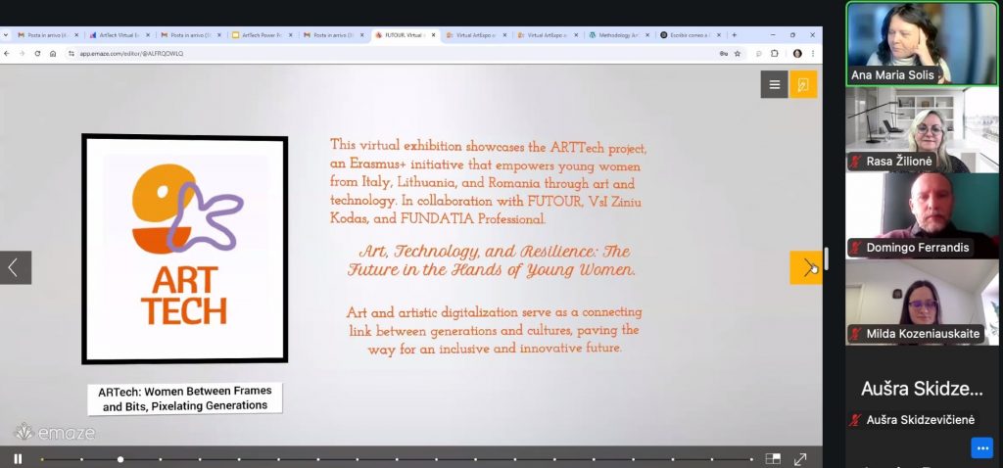The width and height of the screenshot is (1003, 468).
Task: Click the muted mic icon beside Domingo Ferrandis
Action: (855, 248)
